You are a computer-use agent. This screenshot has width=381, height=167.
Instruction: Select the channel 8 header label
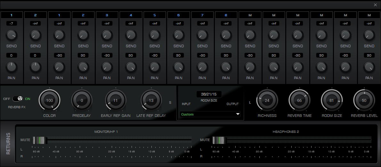click(x=226, y=15)
